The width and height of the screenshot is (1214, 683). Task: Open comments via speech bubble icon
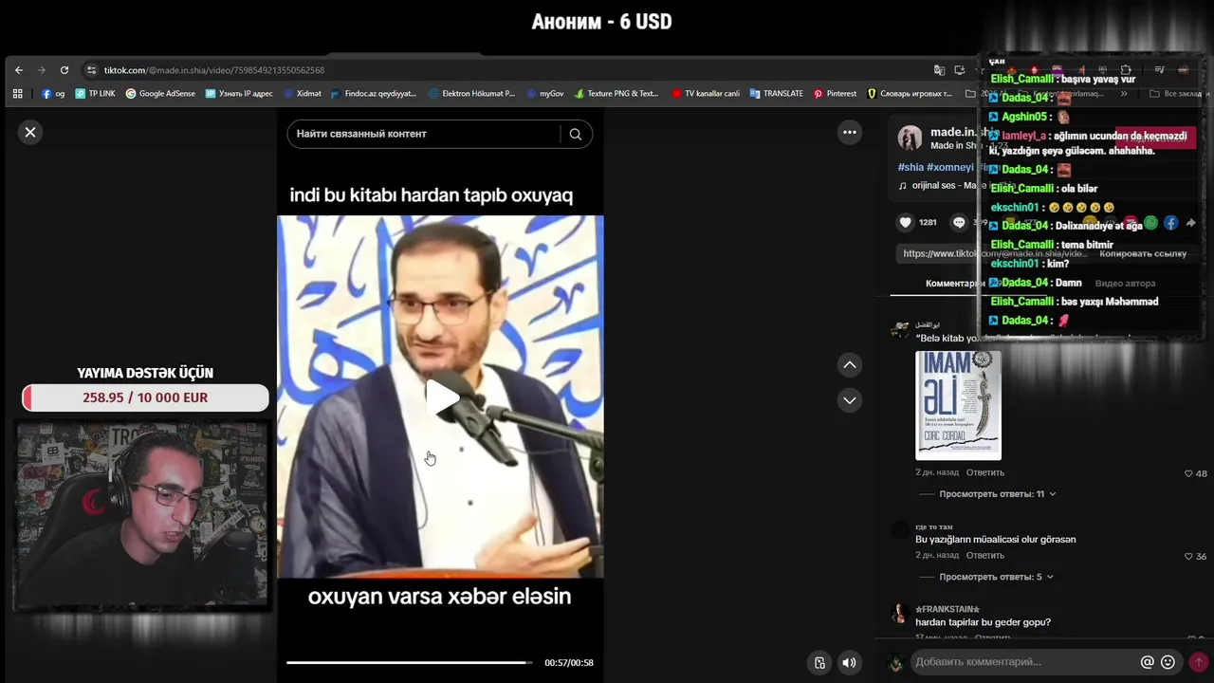click(x=959, y=222)
